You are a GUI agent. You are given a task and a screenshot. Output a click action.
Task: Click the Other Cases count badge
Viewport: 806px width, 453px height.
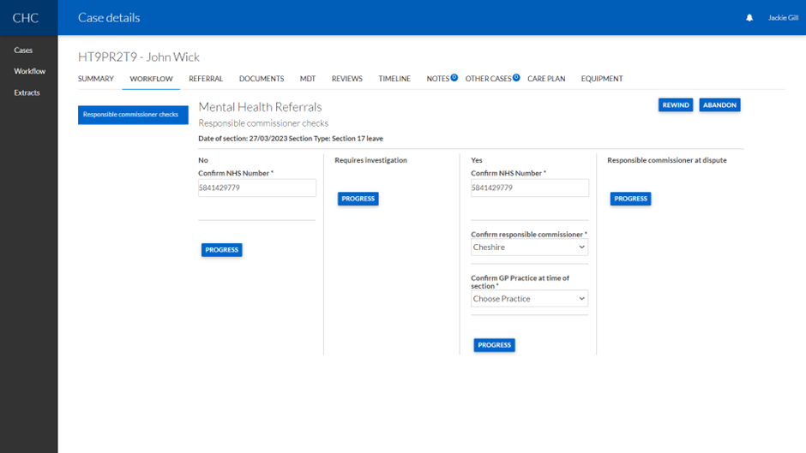516,78
